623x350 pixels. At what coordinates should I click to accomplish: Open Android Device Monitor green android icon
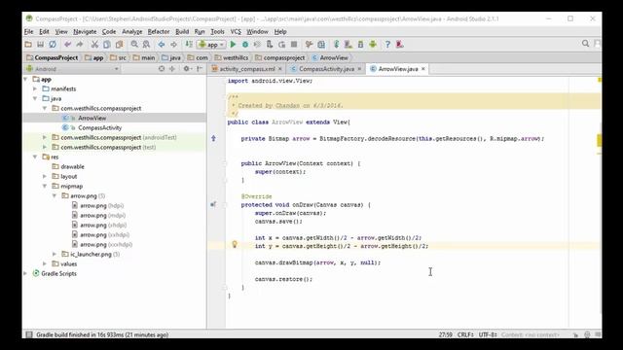373,45
